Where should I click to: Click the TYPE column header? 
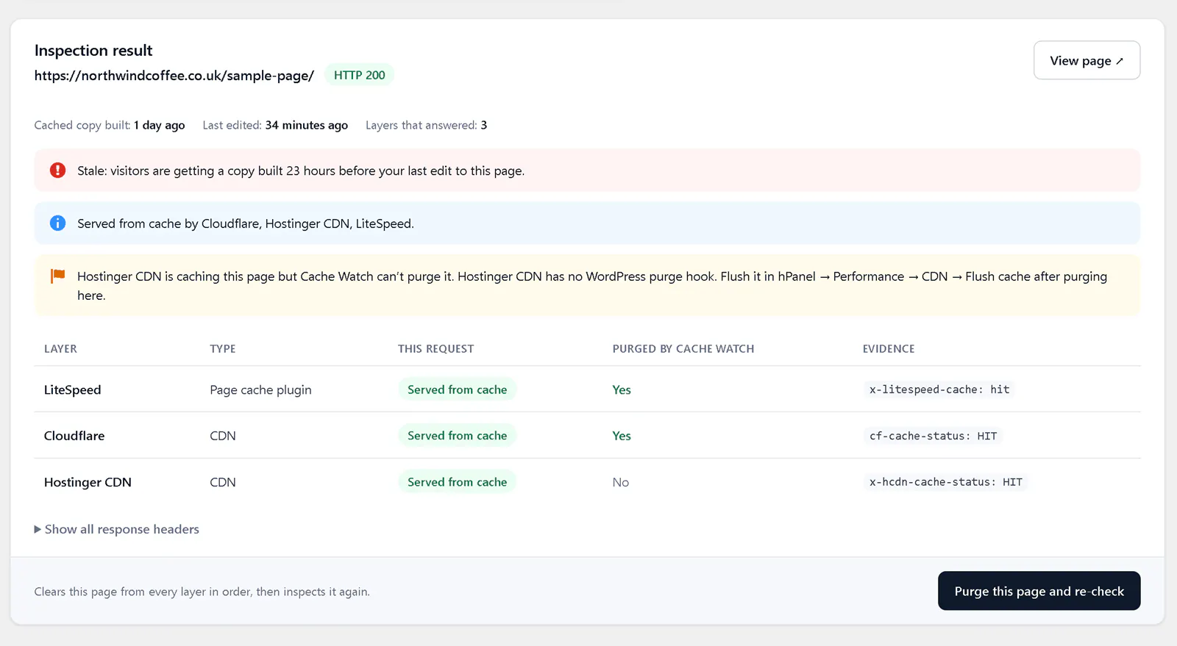[223, 348]
